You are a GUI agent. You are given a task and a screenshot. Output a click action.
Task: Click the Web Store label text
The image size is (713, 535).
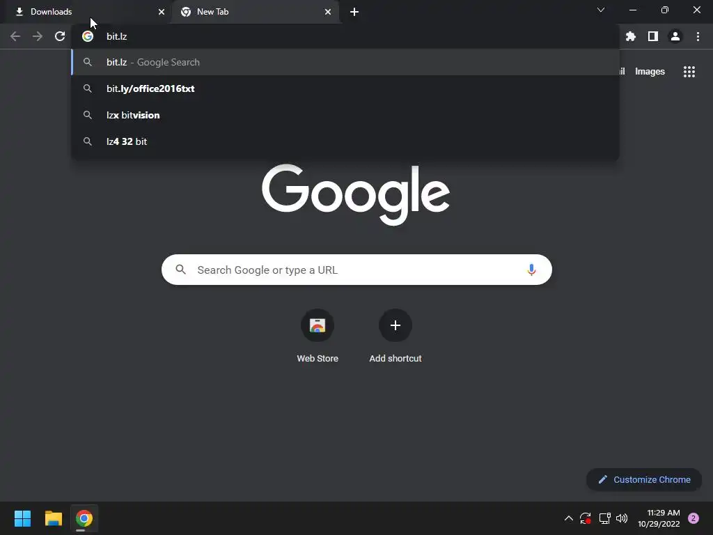[318, 359]
